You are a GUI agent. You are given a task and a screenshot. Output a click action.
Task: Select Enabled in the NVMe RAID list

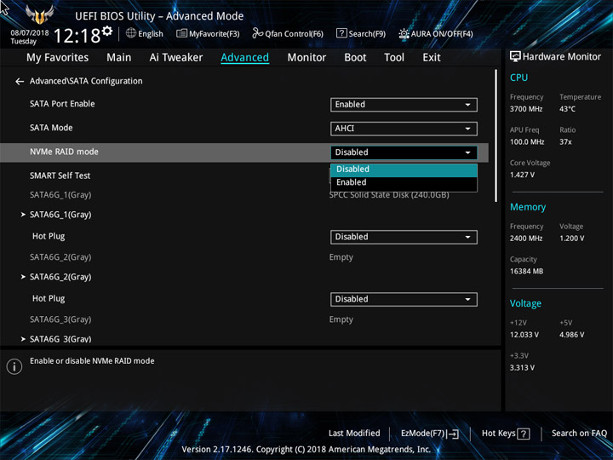pos(404,182)
